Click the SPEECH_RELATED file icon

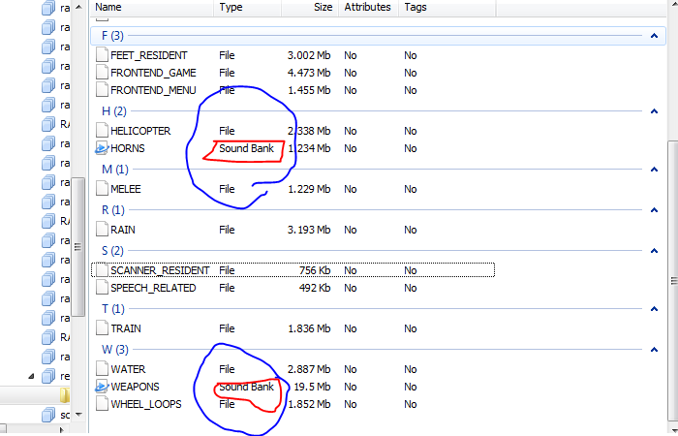(102, 288)
